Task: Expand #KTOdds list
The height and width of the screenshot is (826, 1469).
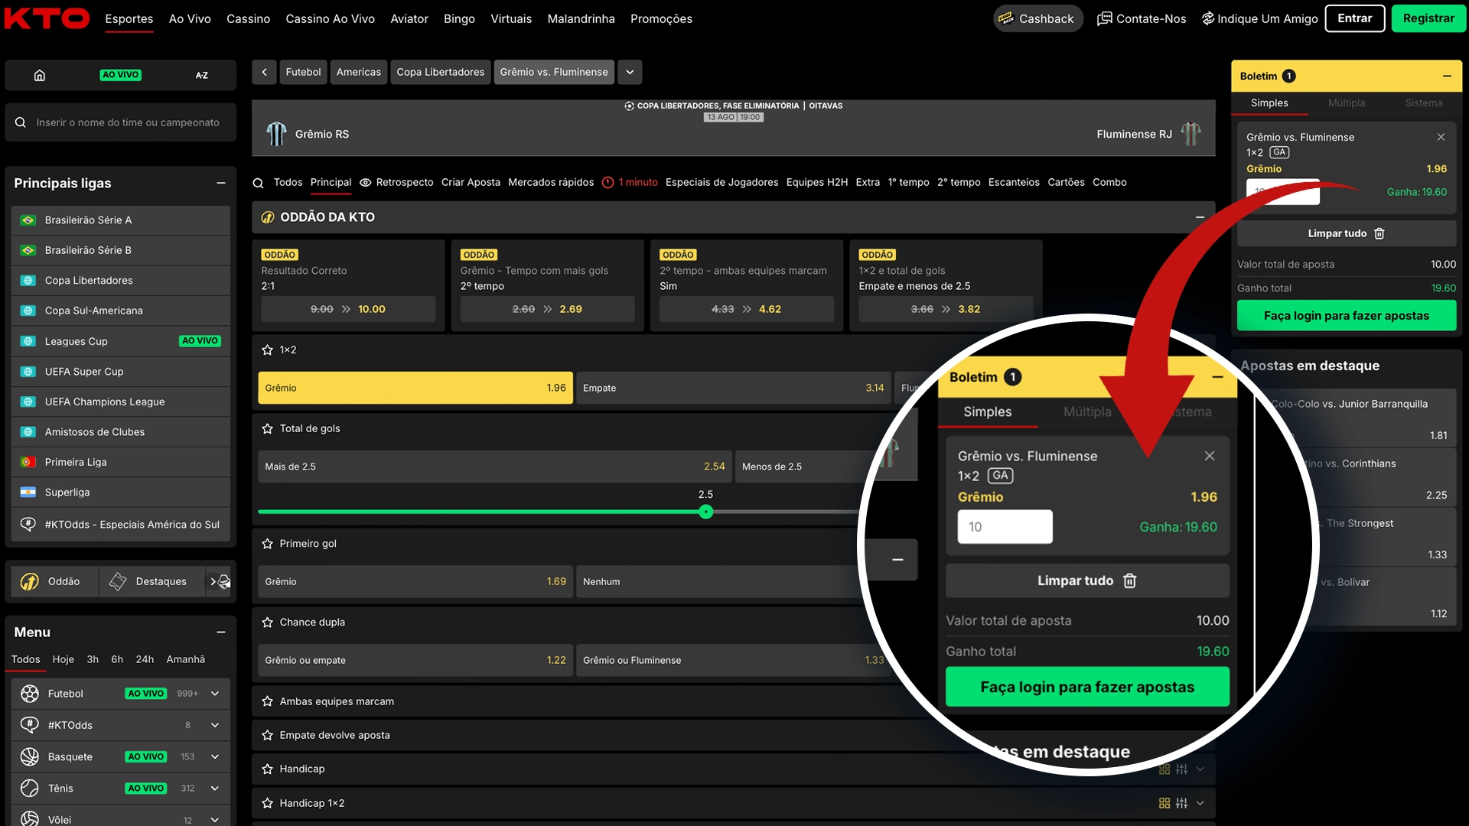Action: point(215,725)
